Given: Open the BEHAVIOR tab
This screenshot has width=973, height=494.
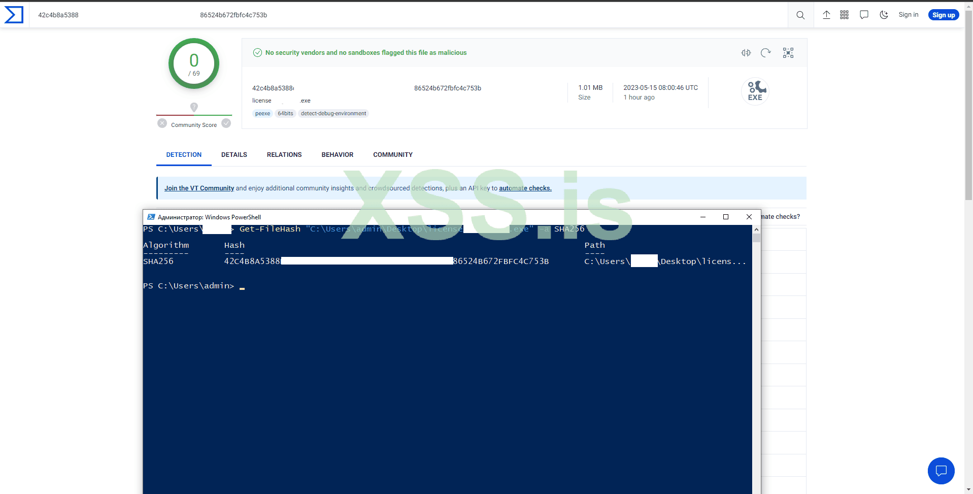Looking at the screenshot, I should 338,155.
